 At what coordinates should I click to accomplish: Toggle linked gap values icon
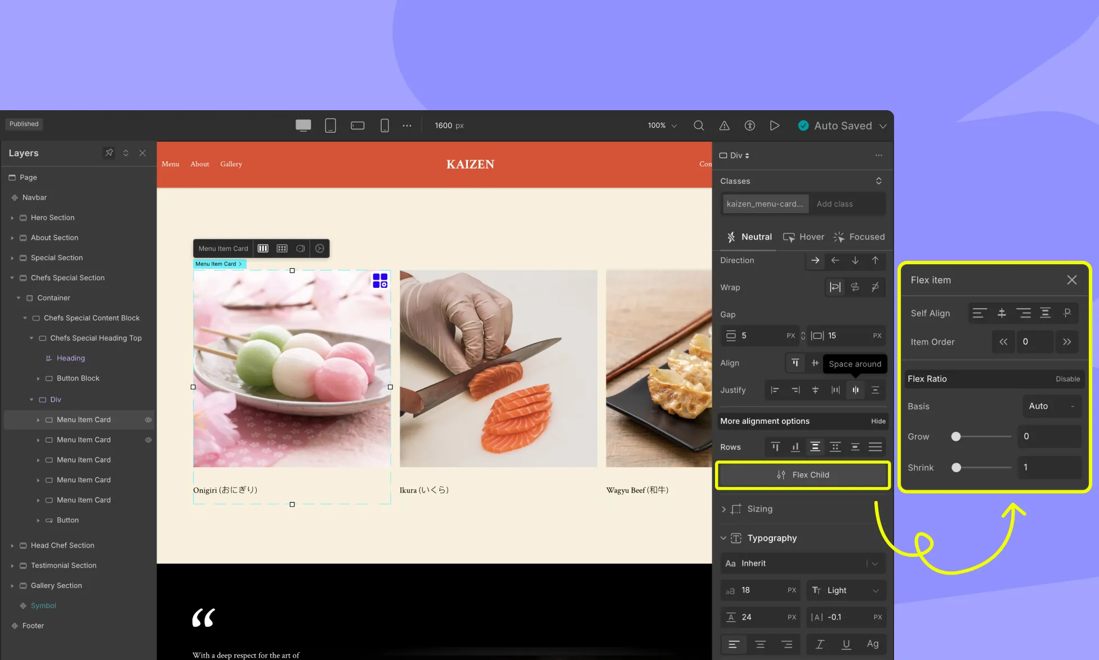[803, 336]
